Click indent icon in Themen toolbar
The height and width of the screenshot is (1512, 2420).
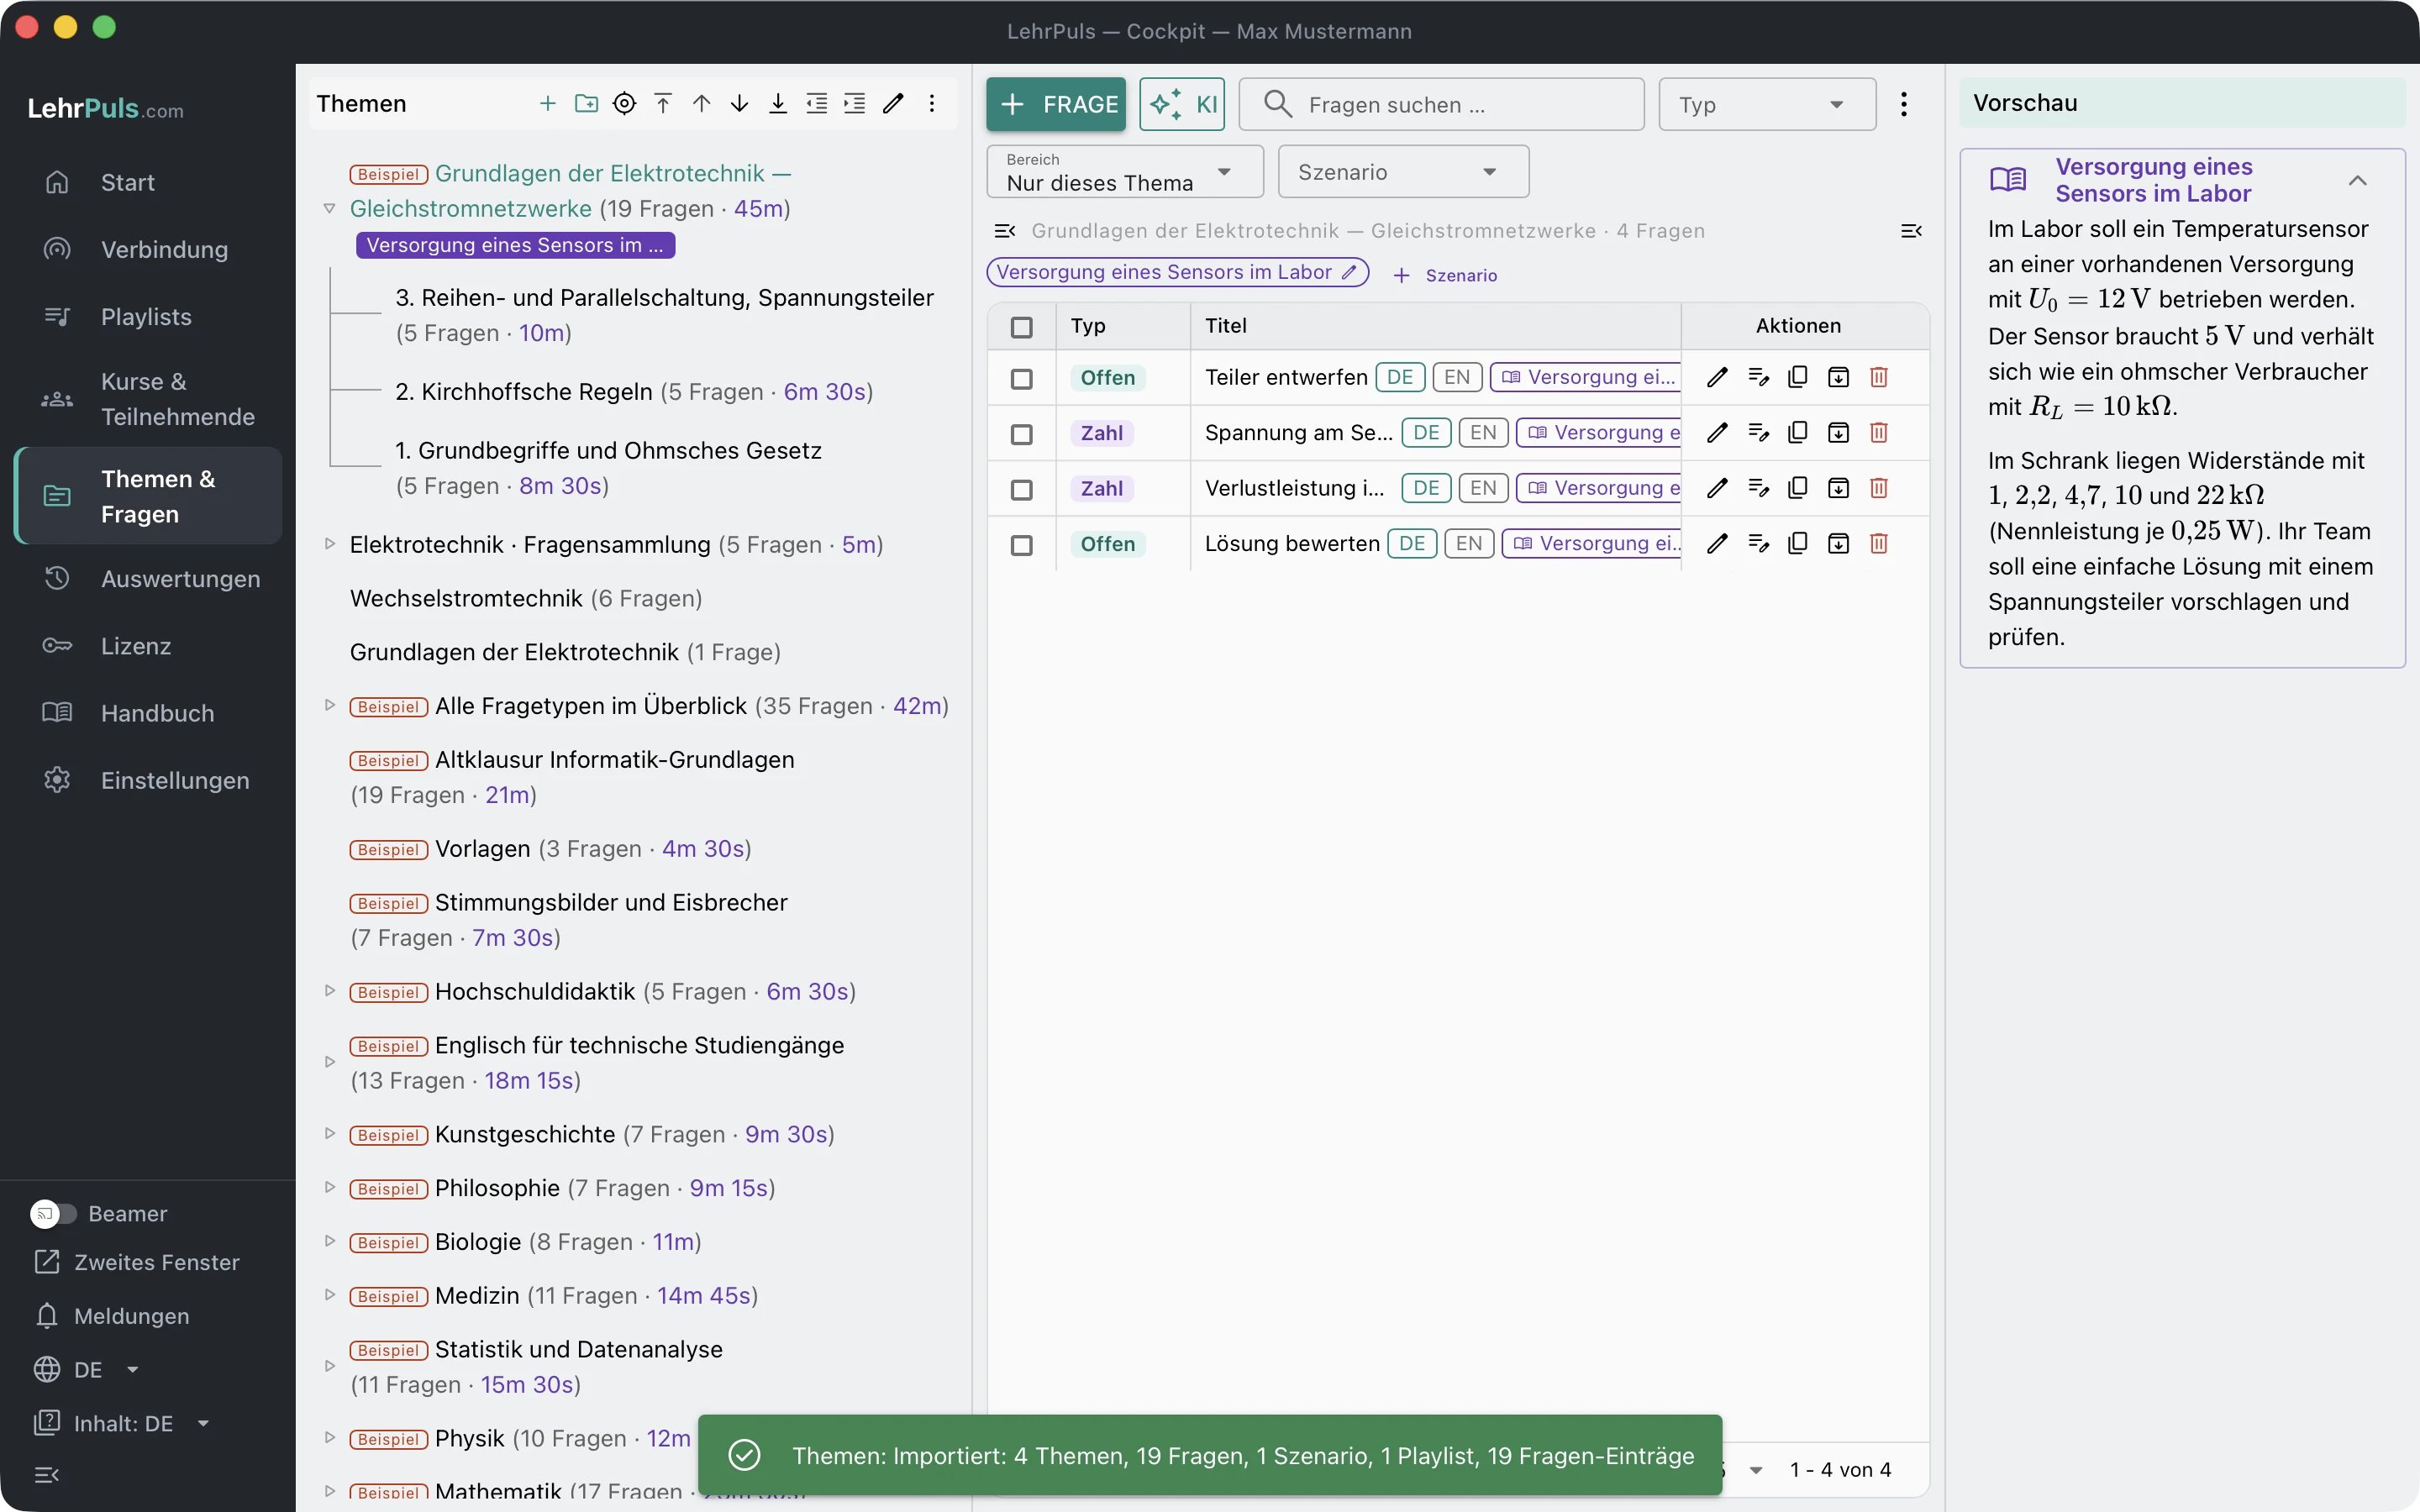(x=855, y=104)
